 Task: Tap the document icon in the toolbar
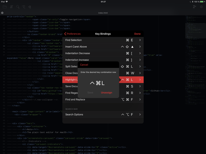pos(12,7)
